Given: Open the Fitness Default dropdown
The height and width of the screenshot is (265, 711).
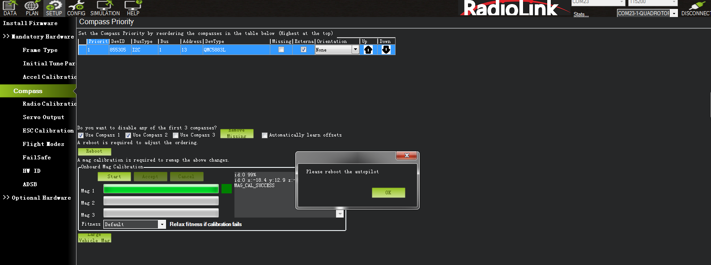Looking at the screenshot, I should click(162, 224).
